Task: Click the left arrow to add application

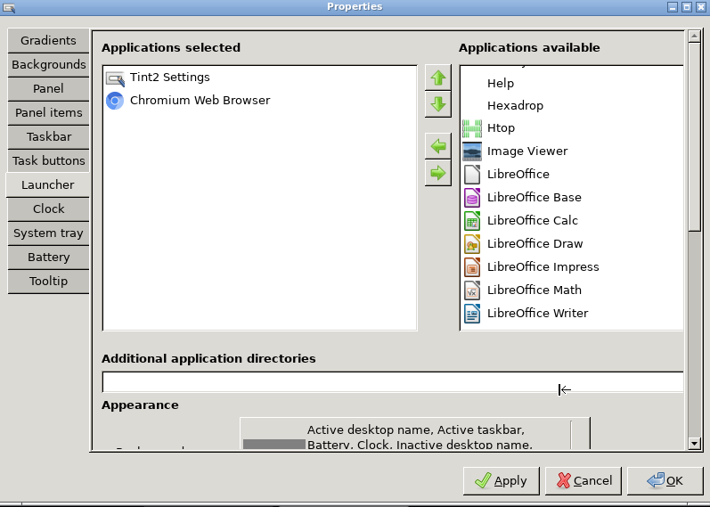Action: pyautogui.click(x=438, y=146)
